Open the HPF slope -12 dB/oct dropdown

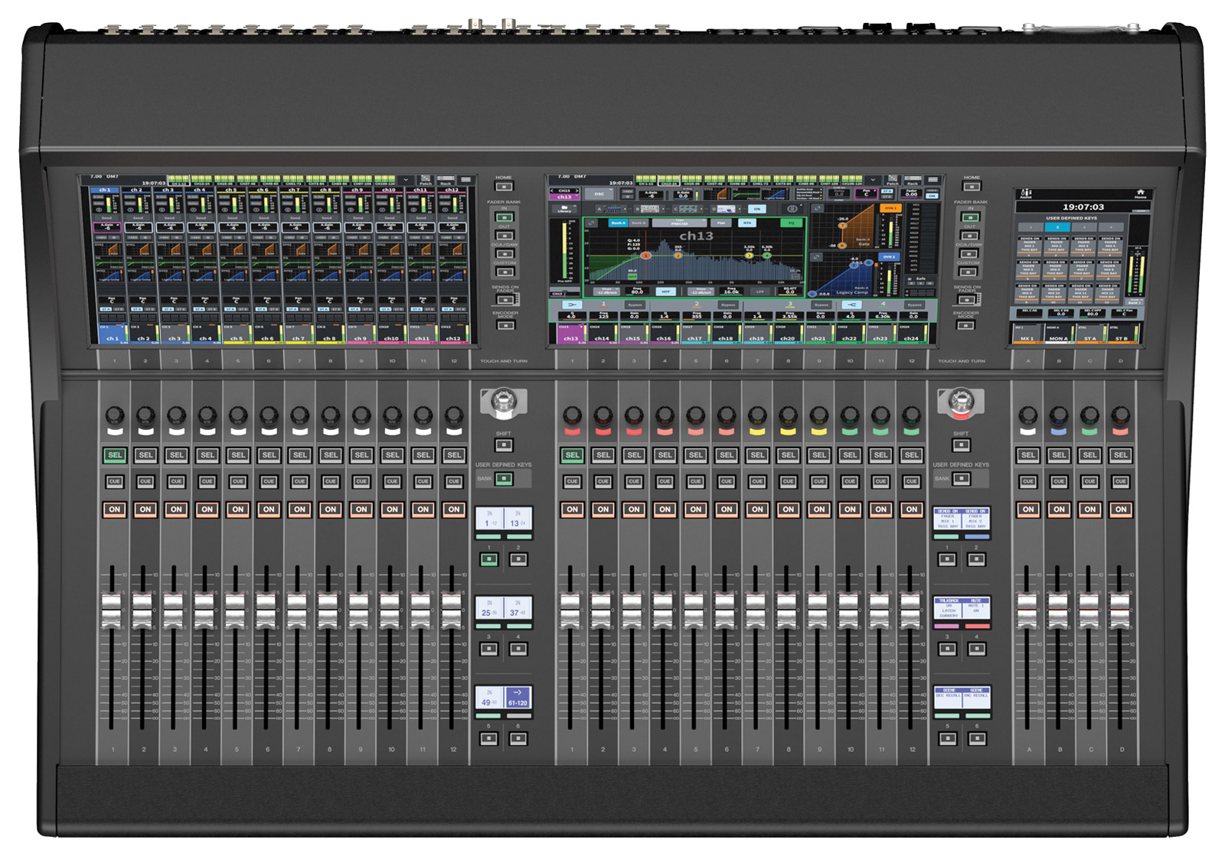pos(606,291)
